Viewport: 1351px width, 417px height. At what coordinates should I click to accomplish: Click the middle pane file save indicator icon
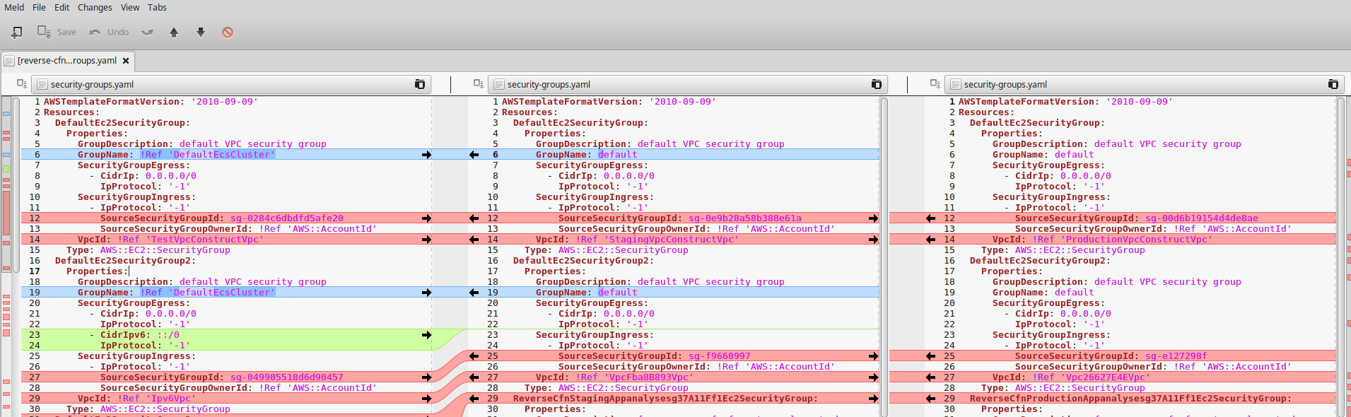478,83
